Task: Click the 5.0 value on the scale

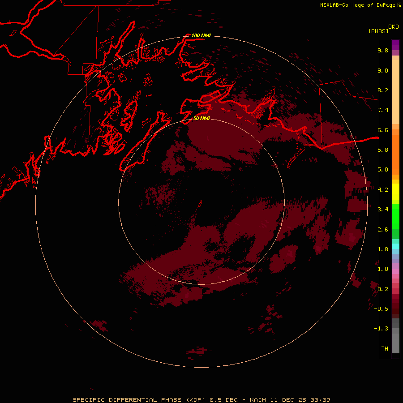Action: (x=383, y=170)
